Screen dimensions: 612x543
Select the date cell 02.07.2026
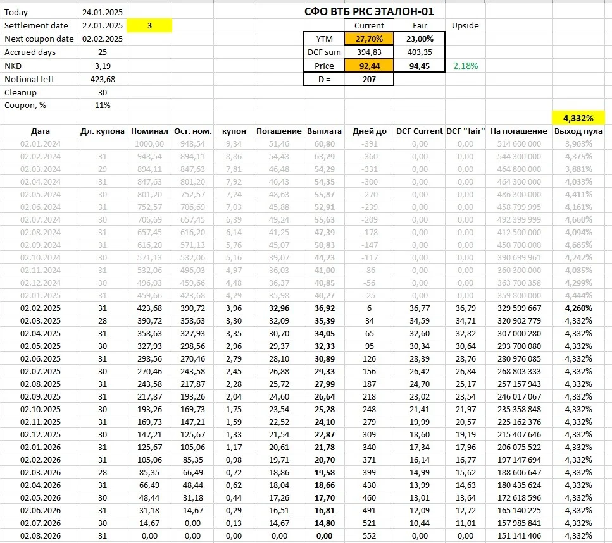click(41, 523)
